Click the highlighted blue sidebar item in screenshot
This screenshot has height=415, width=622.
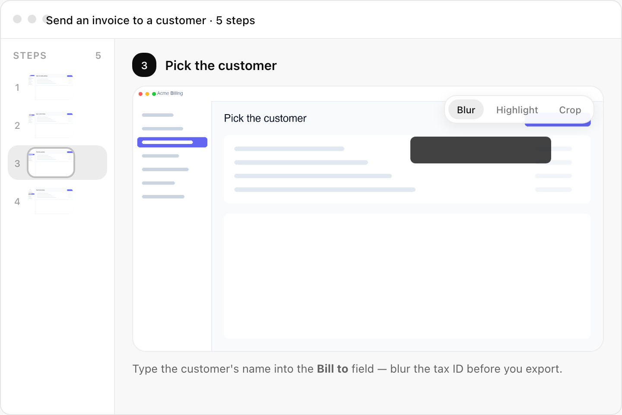172,142
